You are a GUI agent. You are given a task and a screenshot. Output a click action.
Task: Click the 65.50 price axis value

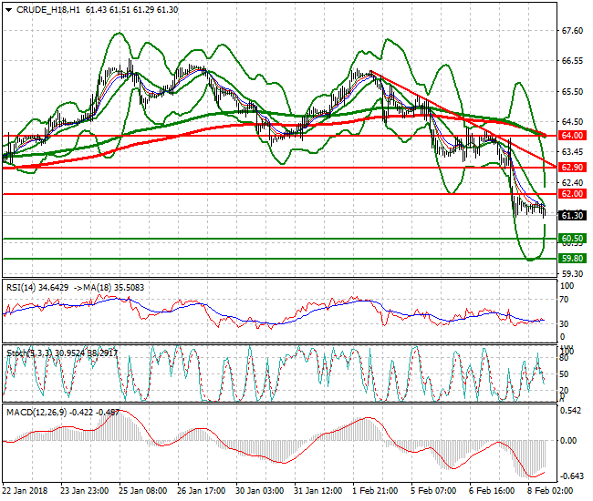[572, 92]
